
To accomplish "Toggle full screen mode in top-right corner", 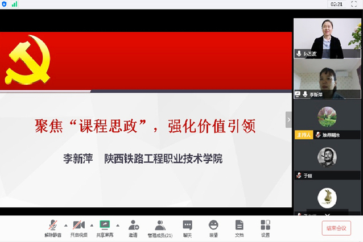I will (355, 4).
